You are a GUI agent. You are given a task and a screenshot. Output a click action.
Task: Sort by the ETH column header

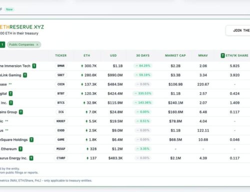[x=87, y=56]
